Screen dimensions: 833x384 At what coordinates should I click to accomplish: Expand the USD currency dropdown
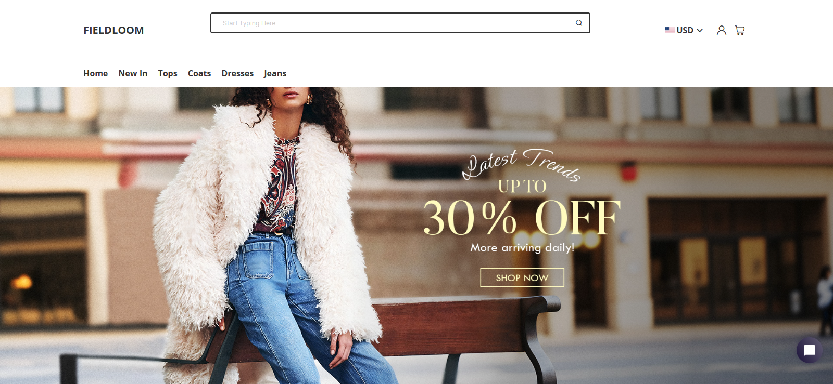684,30
